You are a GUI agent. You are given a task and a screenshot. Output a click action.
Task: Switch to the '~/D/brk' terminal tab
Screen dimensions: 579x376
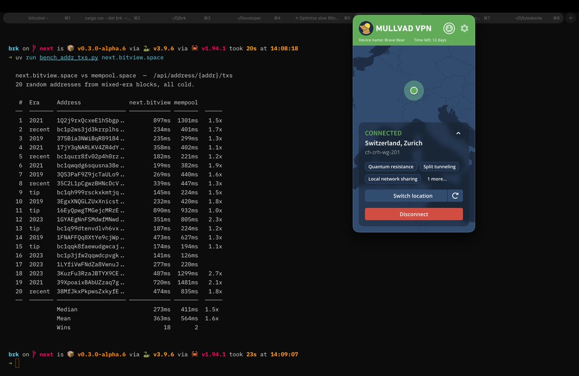179,18
